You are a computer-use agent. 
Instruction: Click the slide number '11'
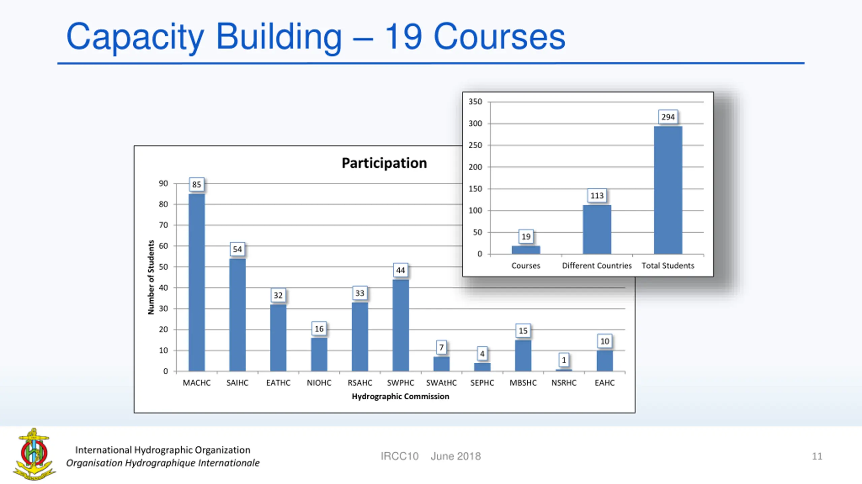coord(817,456)
